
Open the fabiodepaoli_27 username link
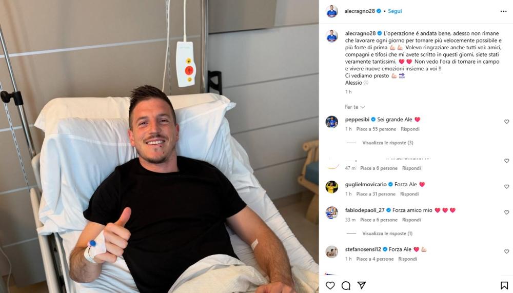(365, 210)
